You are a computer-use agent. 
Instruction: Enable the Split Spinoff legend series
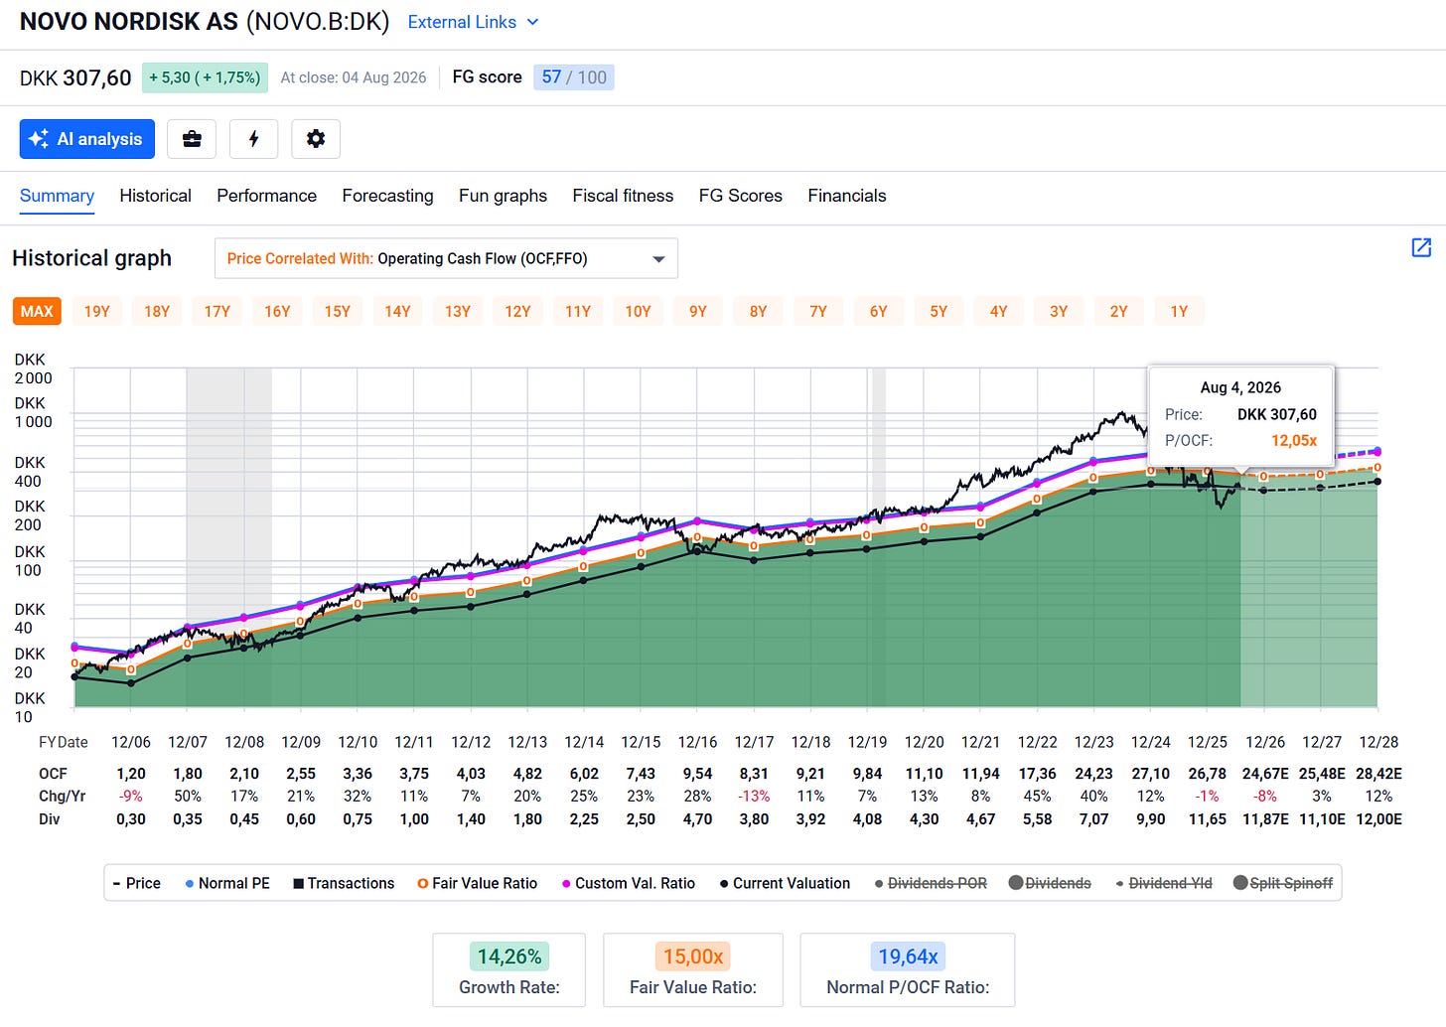pyautogui.click(x=1283, y=883)
